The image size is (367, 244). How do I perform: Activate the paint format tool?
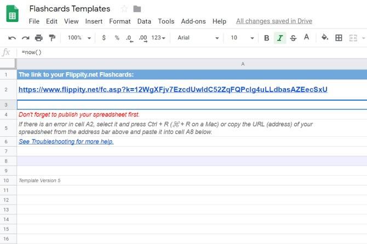pos(52,38)
